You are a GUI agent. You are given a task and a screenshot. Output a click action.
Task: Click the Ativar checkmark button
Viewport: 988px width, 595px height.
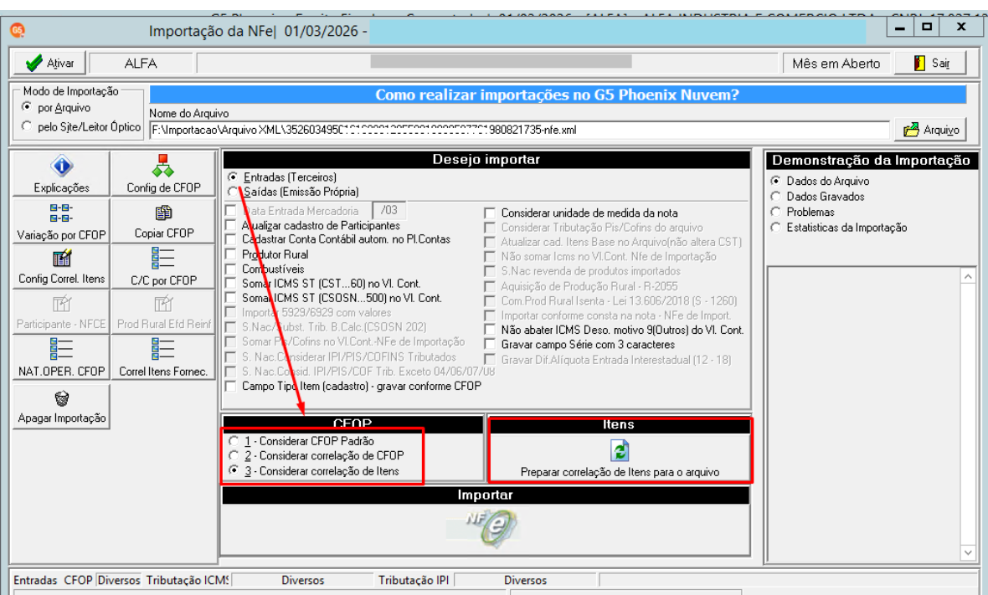click(x=49, y=63)
